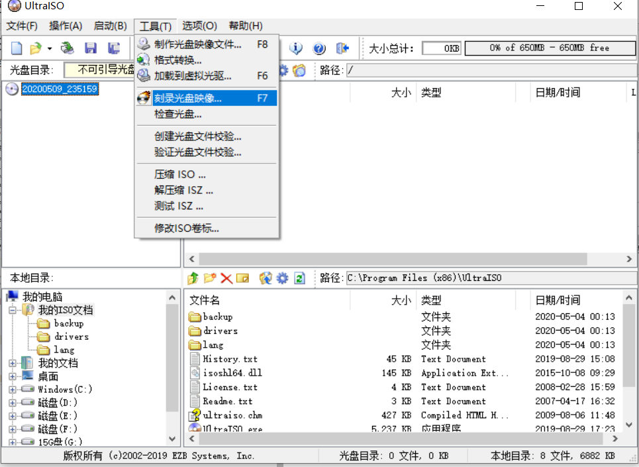This screenshot has height=467, width=639.
Task: Click the blue info bubble toolbar icon
Action: coord(295,48)
